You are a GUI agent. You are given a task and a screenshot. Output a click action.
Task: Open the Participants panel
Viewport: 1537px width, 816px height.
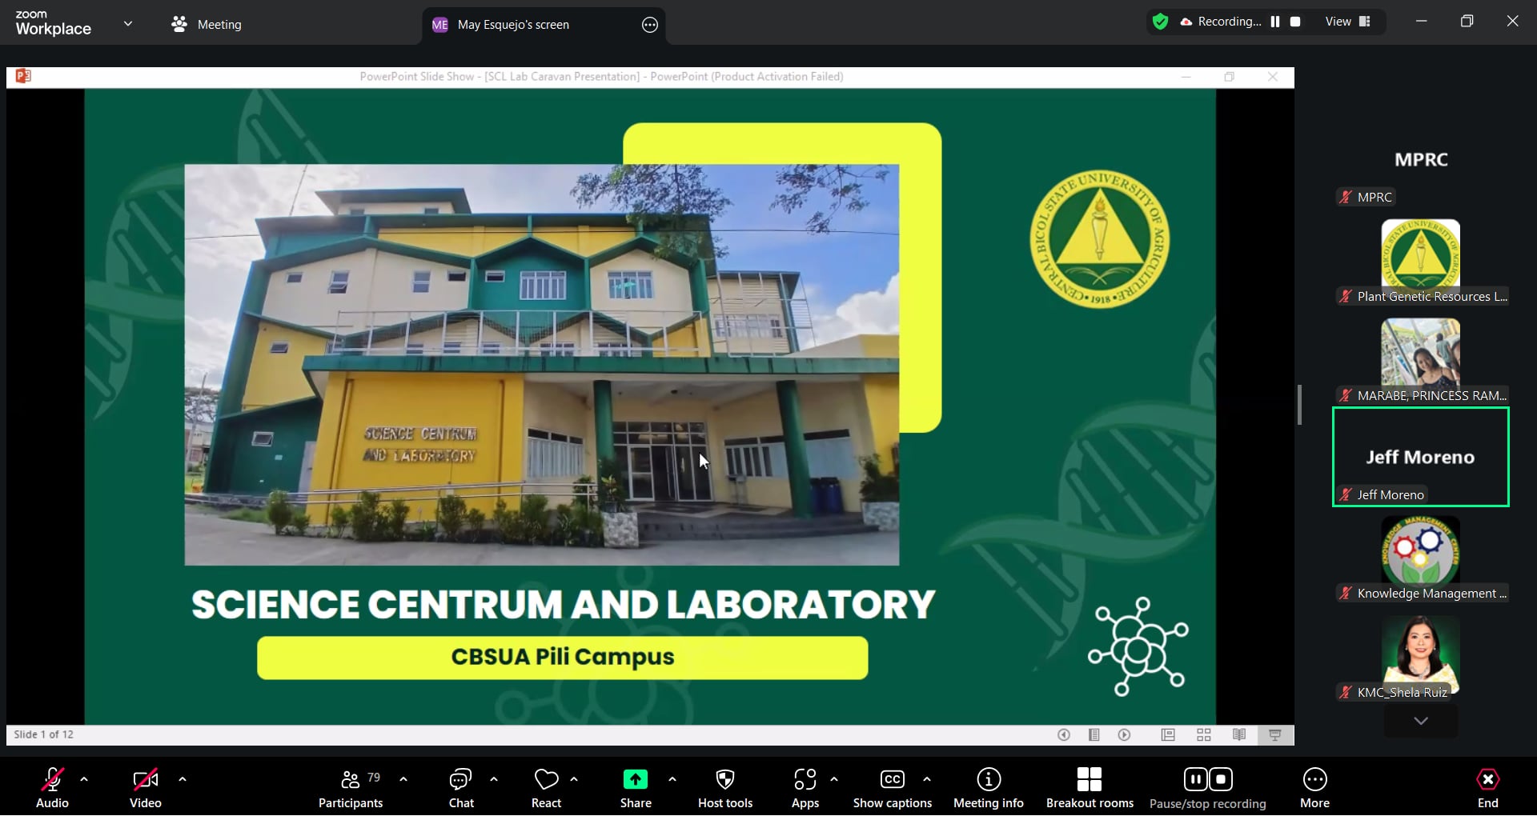(351, 788)
